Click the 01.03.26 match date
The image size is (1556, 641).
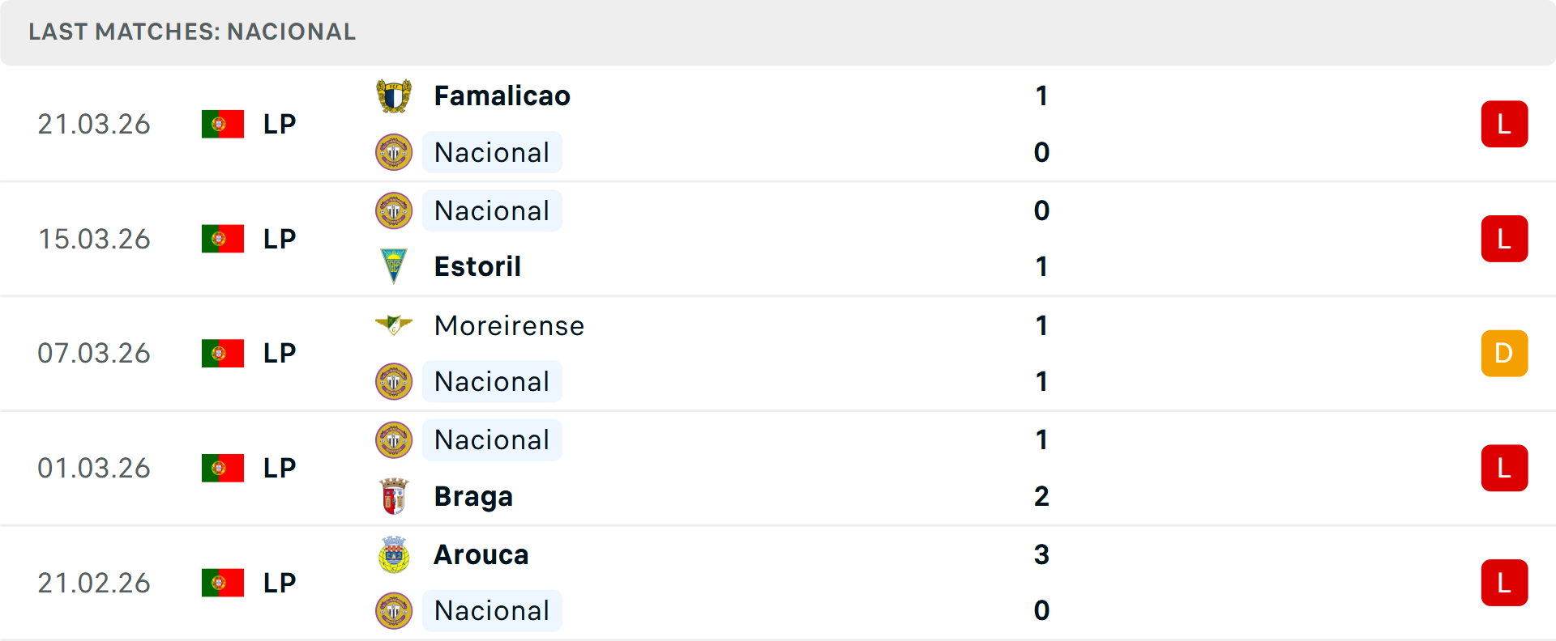pyautogui.click(x=94, y=468)
